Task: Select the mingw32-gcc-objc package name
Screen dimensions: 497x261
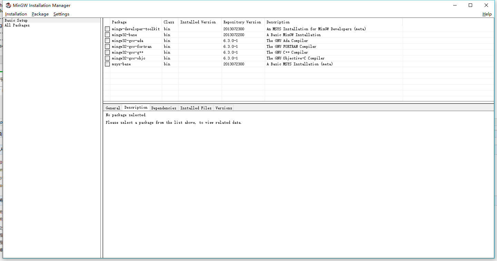Action: click(128, 58)
